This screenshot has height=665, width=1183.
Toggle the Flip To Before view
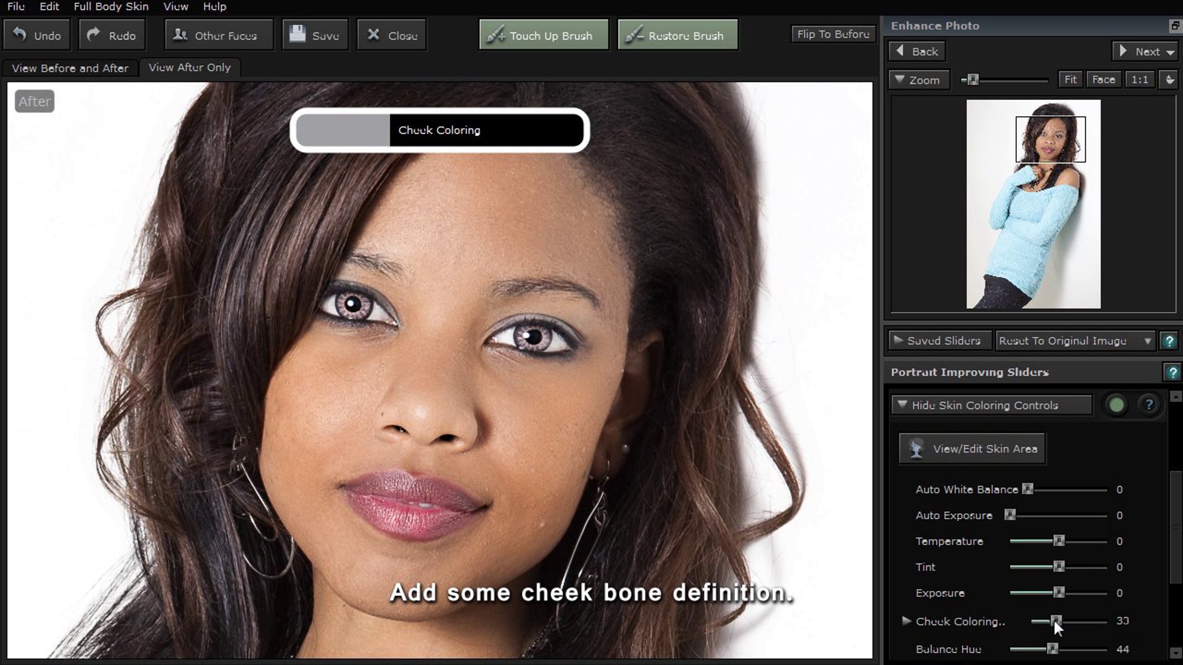[x=833, y=34]
